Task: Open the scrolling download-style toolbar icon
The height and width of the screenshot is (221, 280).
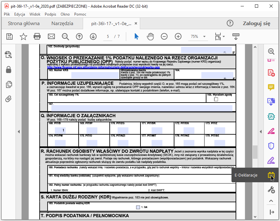Action: click(236, 37)
